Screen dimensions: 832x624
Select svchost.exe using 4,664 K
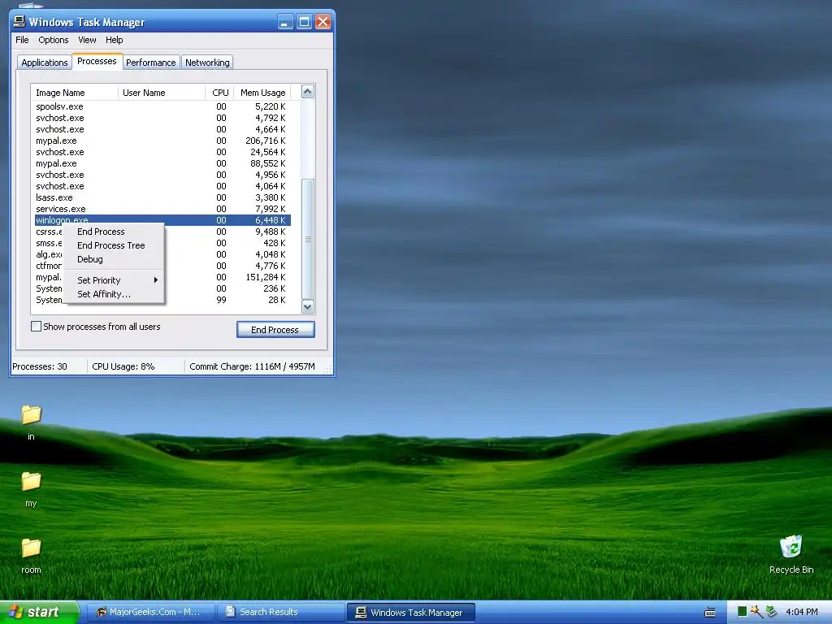(162, 129)
